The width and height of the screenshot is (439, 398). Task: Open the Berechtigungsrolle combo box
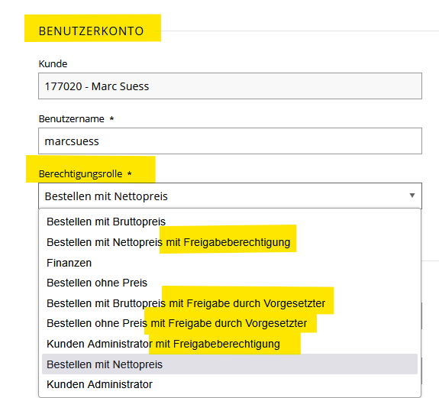click(x=230, y=196)
